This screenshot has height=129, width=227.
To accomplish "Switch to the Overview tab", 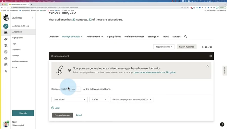I will point(54,37).
